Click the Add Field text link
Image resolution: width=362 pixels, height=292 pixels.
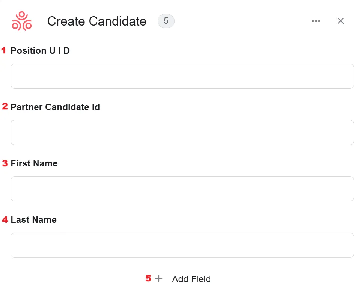pyautogui.click(x=192, y=279)
